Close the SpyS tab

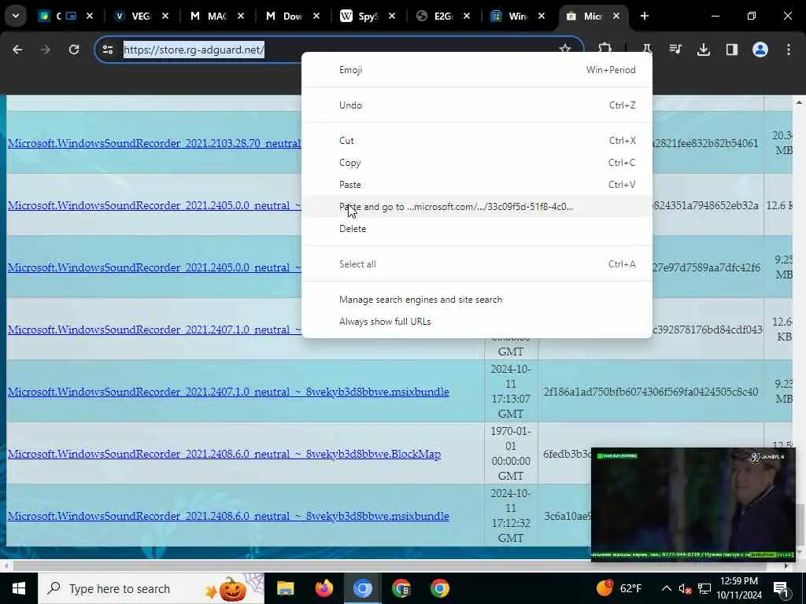(x=392, y=16)
